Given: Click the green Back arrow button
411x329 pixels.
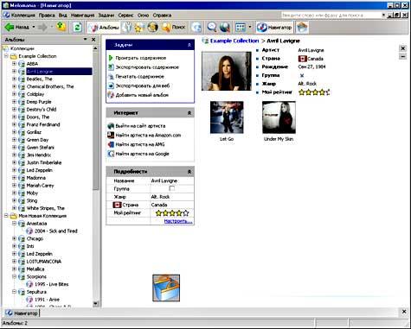Looking at the screenshot, I should pyautogui.click(x=16, y=27).
